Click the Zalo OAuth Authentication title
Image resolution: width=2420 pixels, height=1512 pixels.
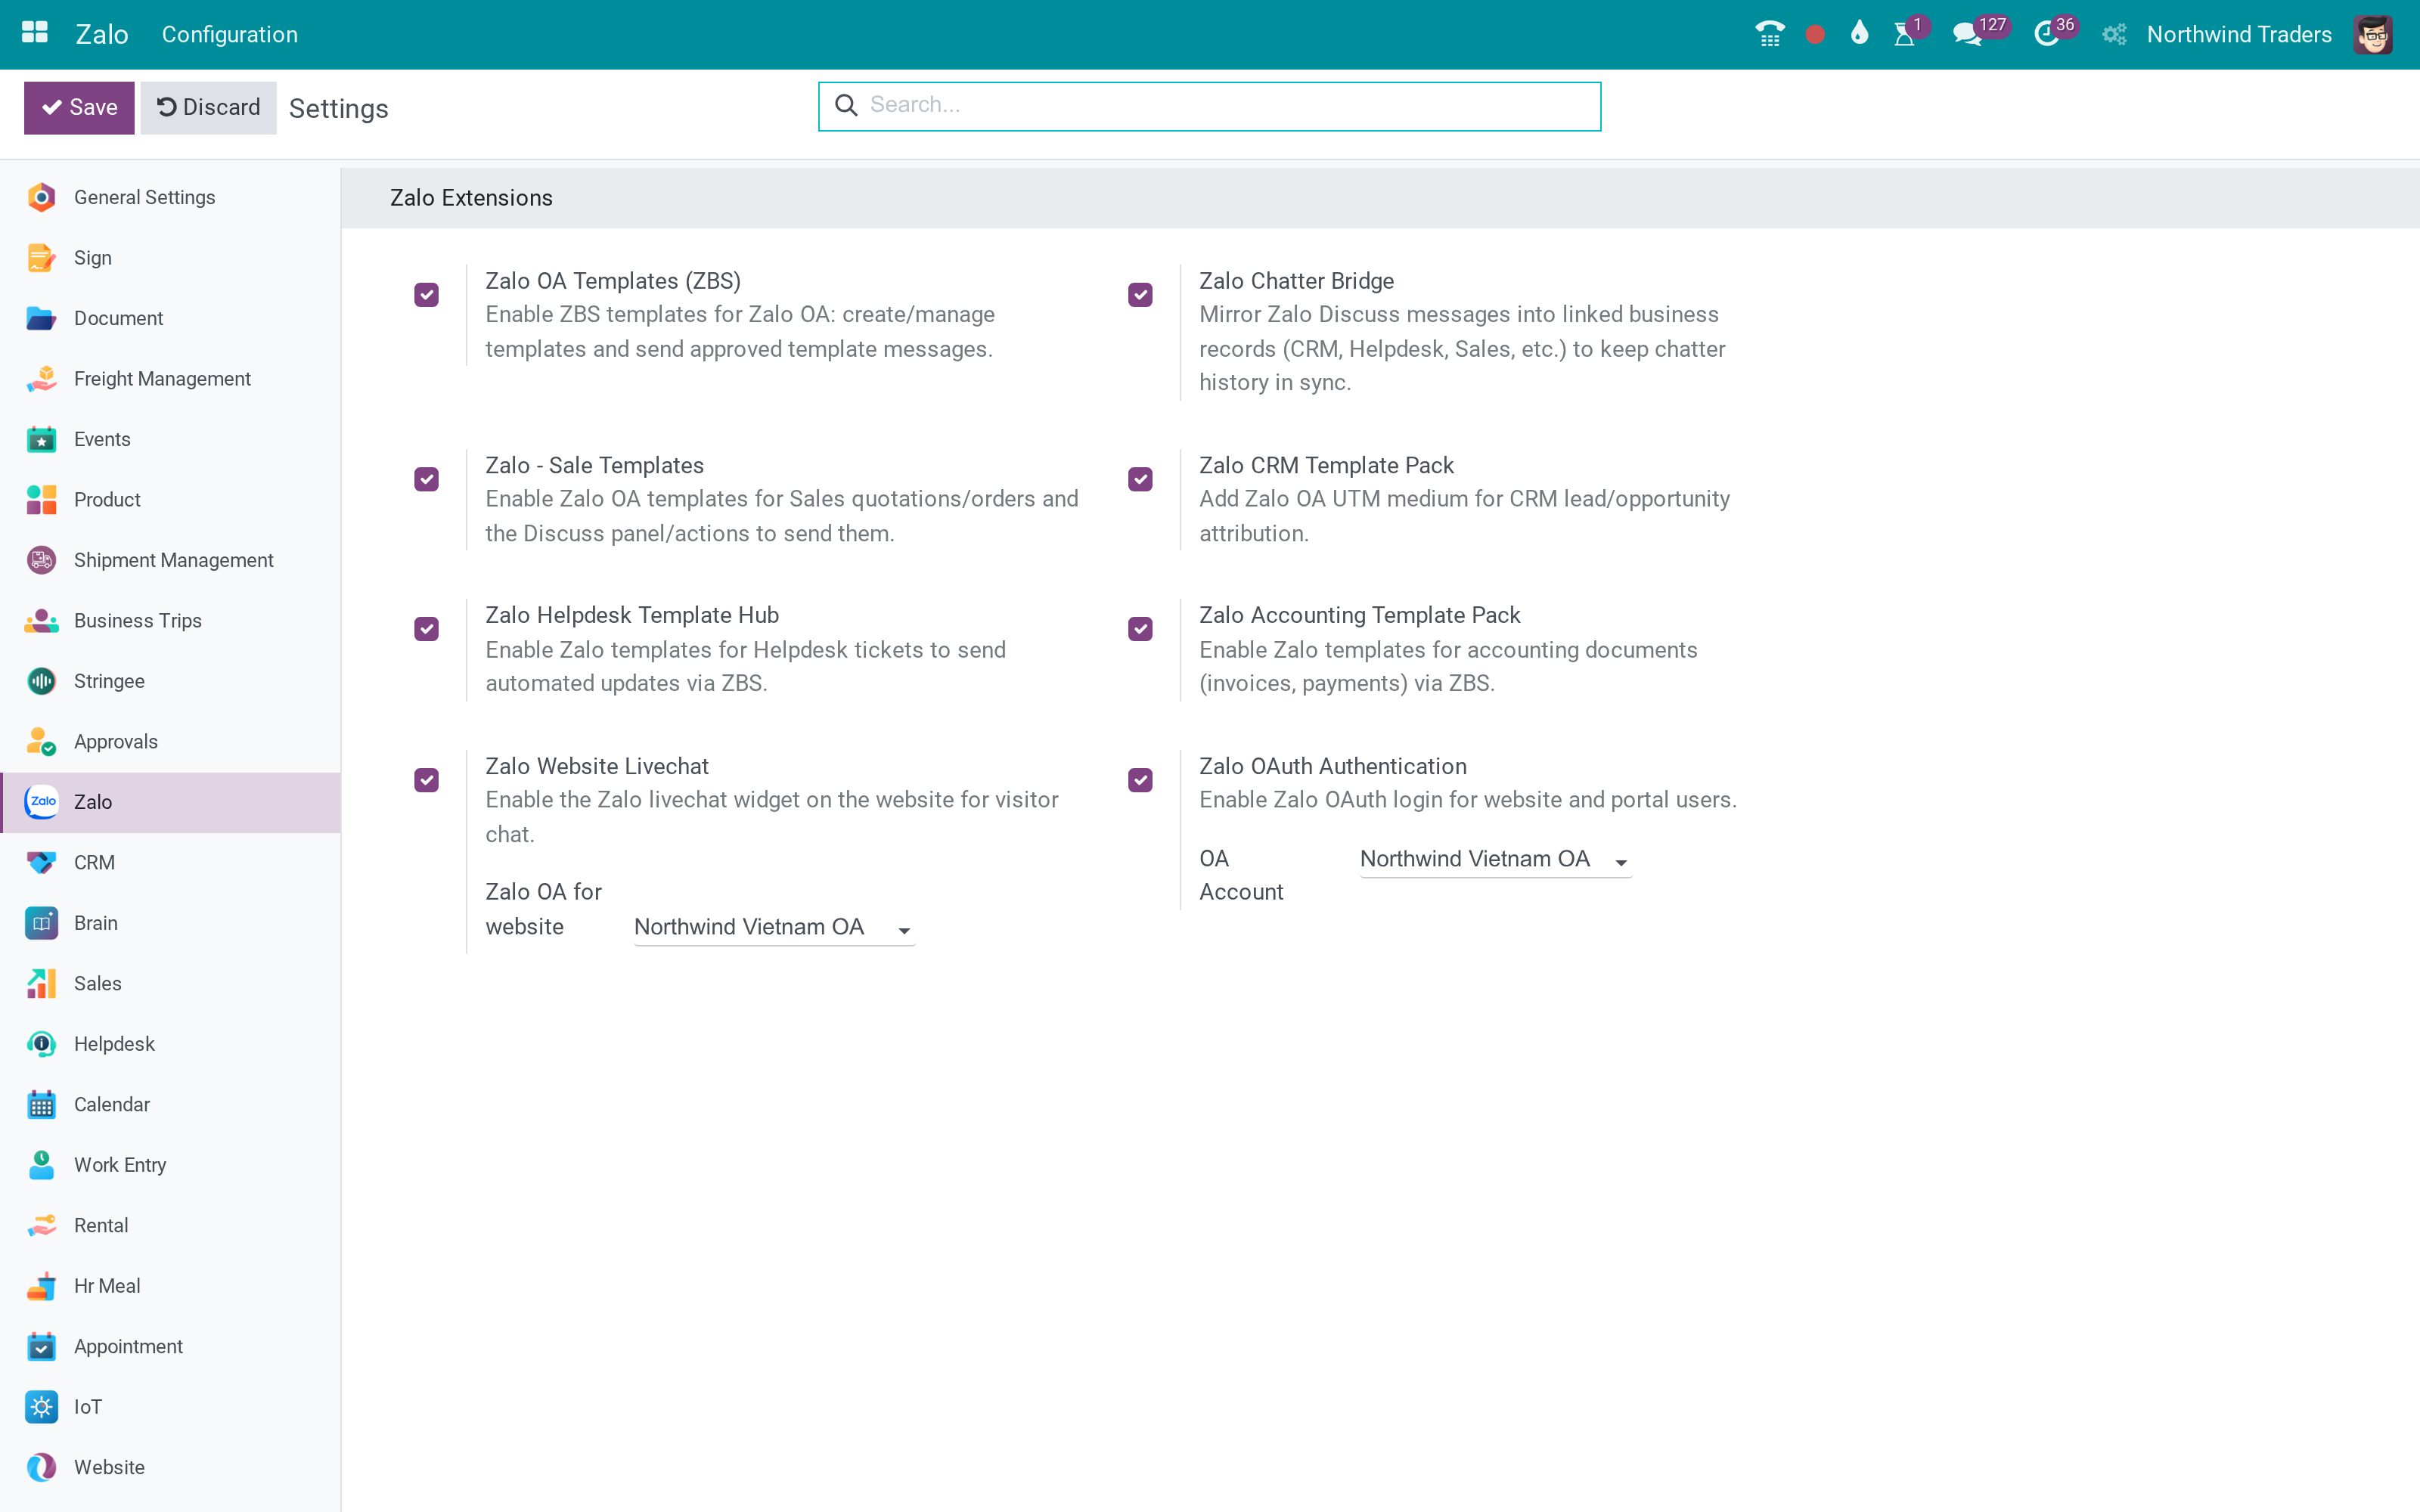tap(1333, 766)
